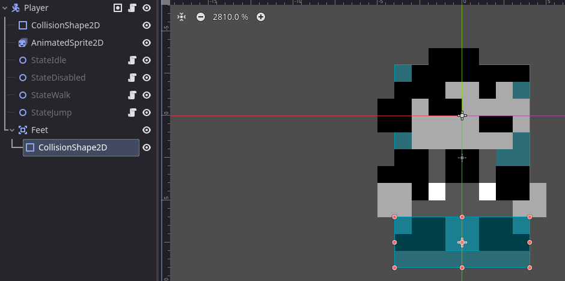565x281 pixels.
Task: Toggle StateJump visibility eye
Action: tap(147, 113)
